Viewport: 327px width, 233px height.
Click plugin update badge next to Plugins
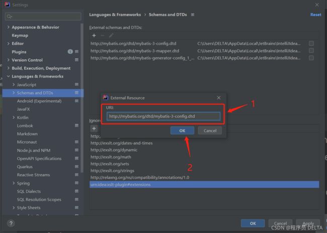pyautogui.click(x=70, y=51)
